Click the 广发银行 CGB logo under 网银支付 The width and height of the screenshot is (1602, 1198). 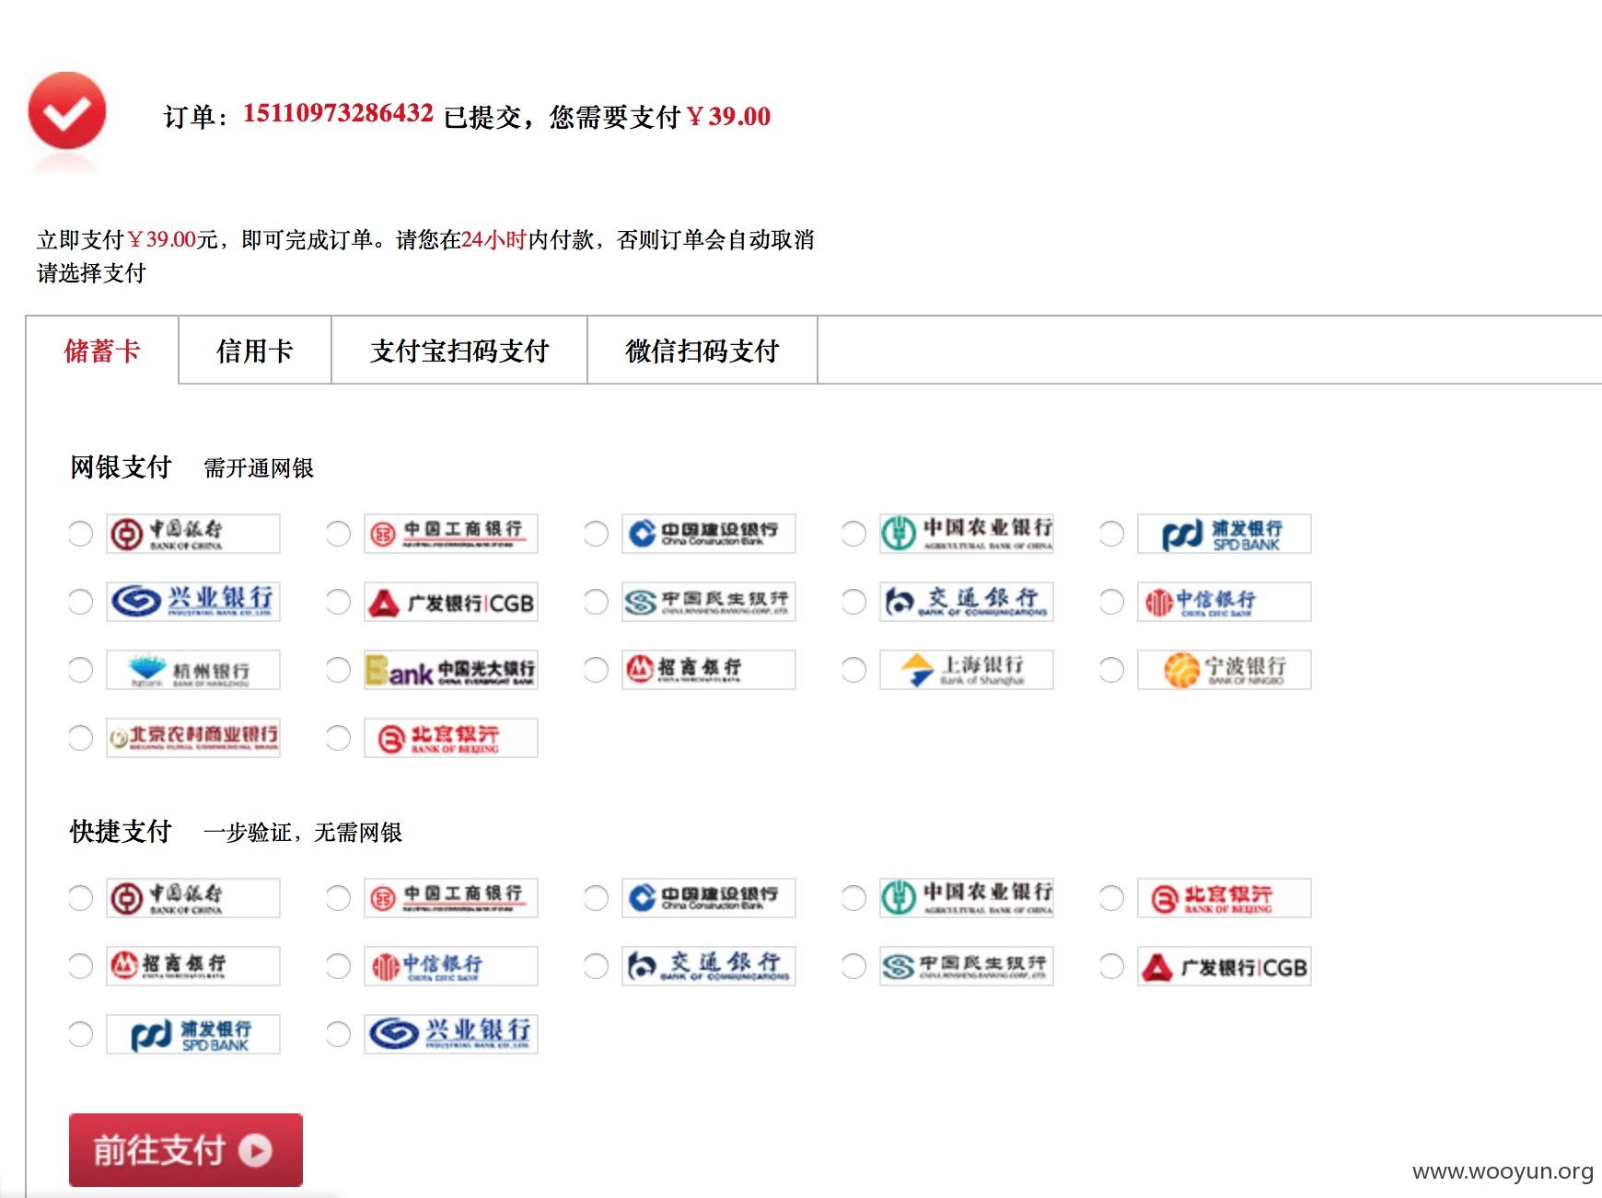(x=451, y=602)
